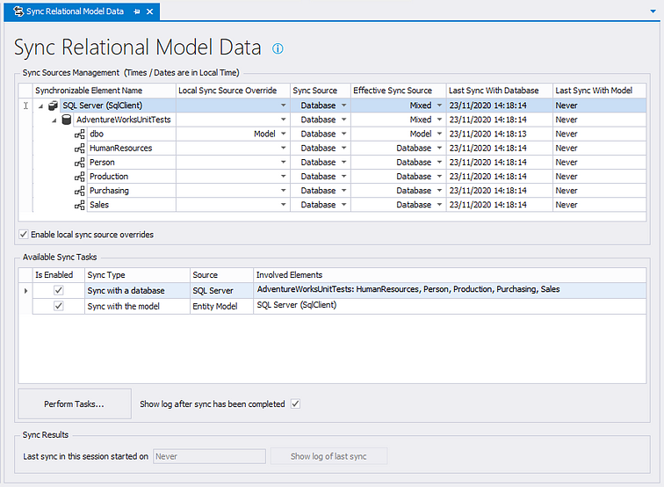The image size is (664, 487).
Task: Click the info icon beside the page title
Action: [278, 48]
